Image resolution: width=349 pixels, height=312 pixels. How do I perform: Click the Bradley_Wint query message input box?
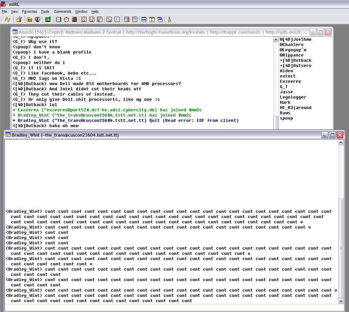click(171, 308)
